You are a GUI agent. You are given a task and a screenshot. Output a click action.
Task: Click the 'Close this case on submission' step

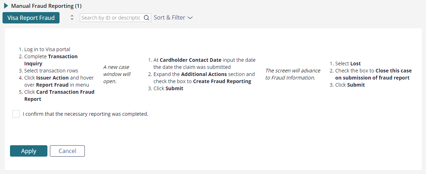pos(371,74)
